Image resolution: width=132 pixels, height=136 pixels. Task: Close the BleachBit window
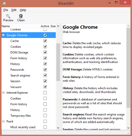coord(125,2)
